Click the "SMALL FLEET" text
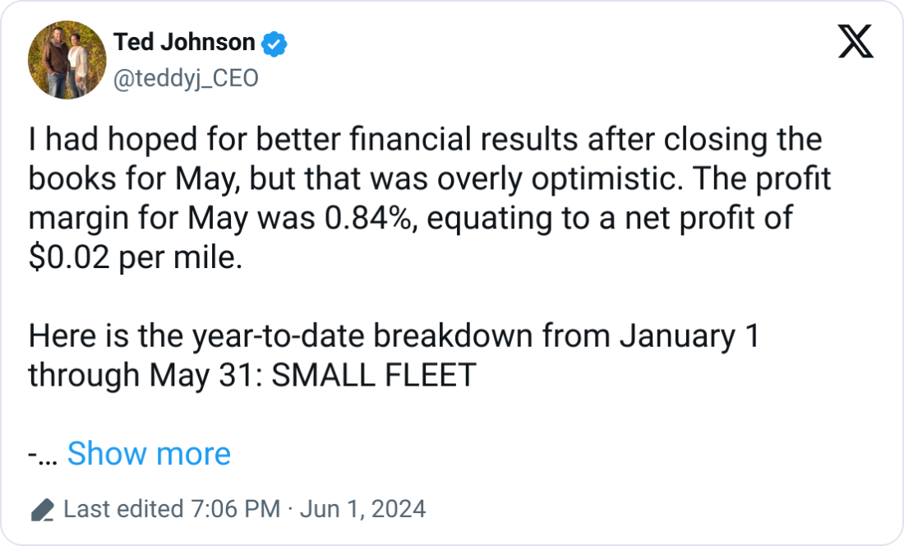 [374, 375]
